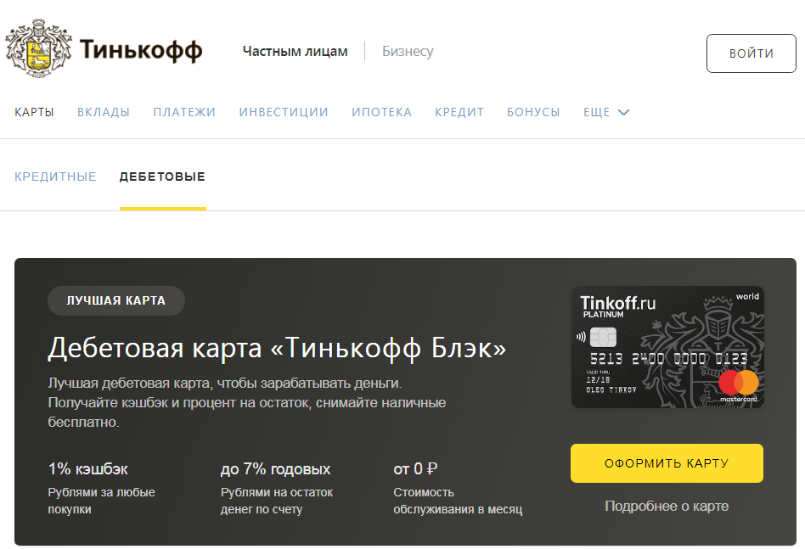Image resolution: width=805 pixels, height=549 pixels.
Task: Click the Оформить карту button
Action: click(x=667, y=463)
